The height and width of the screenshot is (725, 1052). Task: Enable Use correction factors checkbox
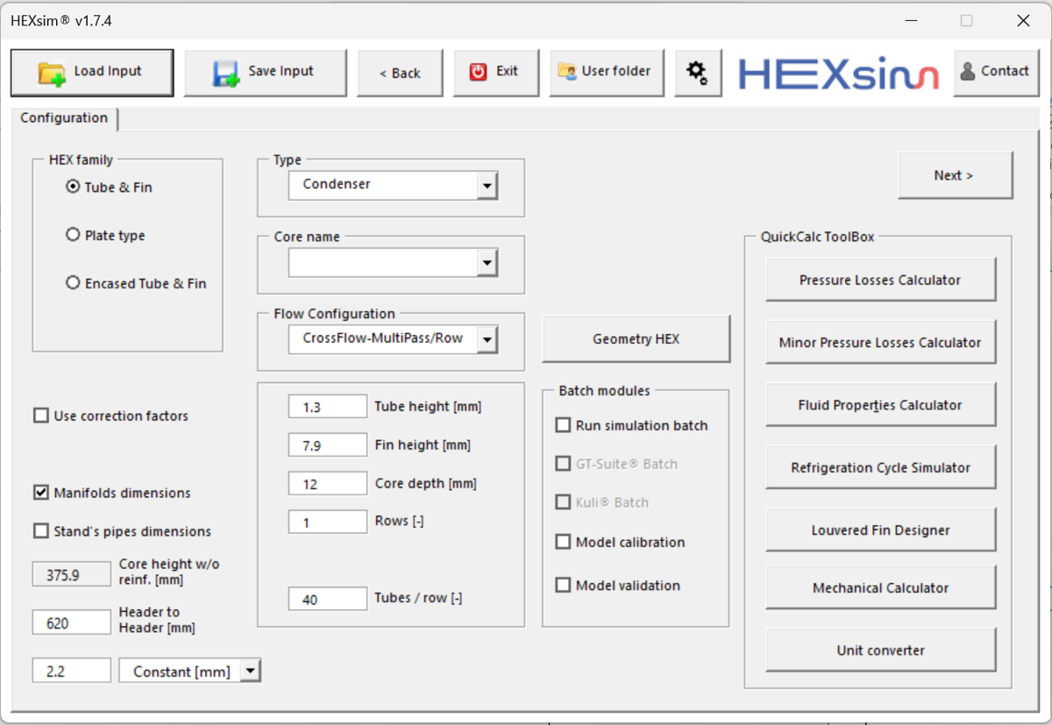point(41,416)
